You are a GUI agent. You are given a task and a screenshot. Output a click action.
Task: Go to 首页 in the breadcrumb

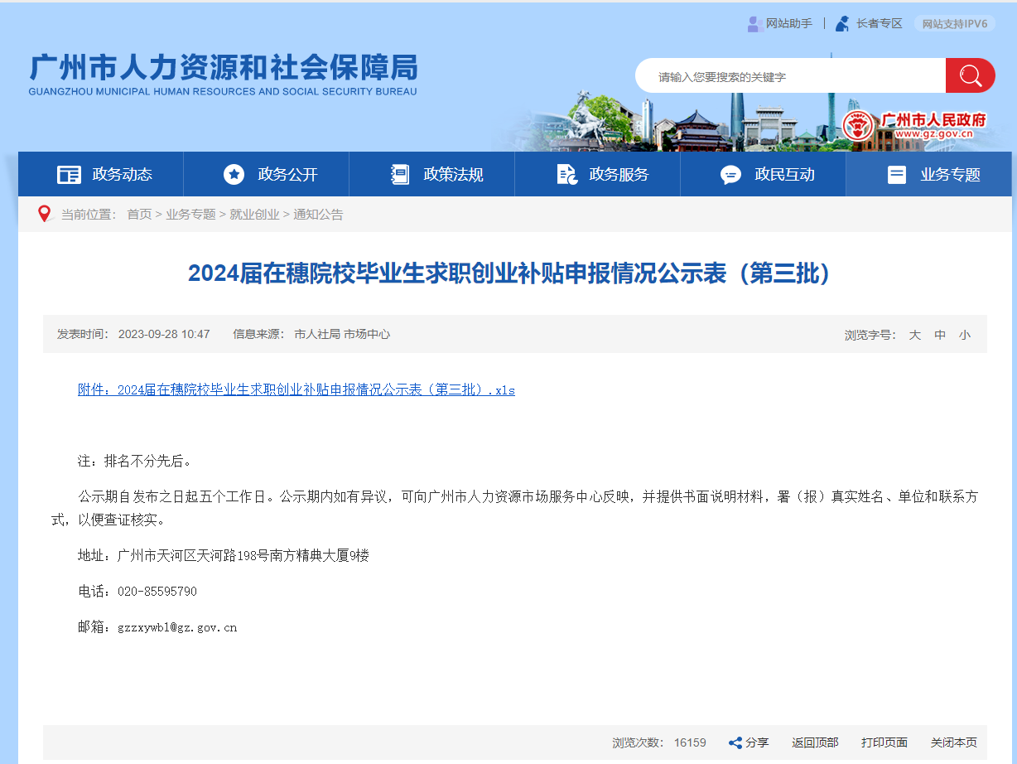coord(139,215)
